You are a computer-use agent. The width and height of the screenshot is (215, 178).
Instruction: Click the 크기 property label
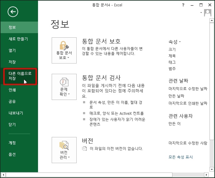coord(172,50)
